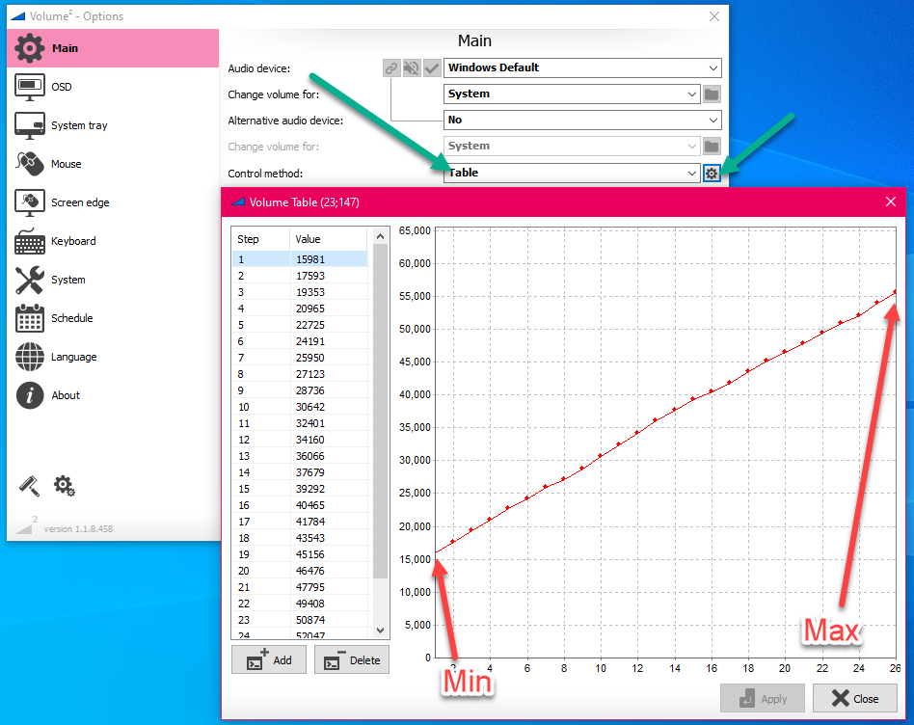Viewport: 914px width, 725px height.
Task: Select the value 27123 in step 8
Action: (x=310, y=373)
